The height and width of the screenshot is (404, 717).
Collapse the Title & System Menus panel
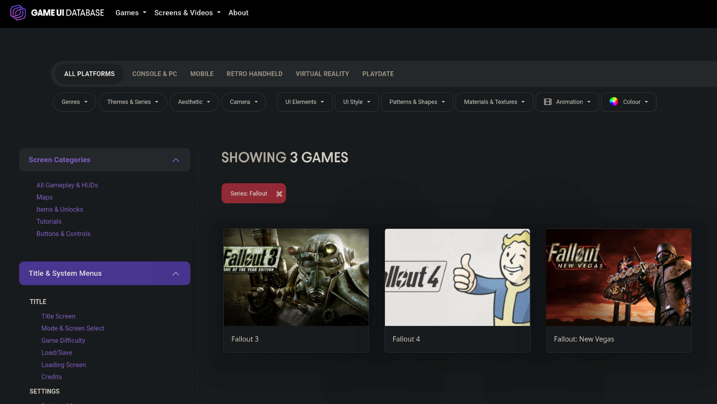coord(176,274)
